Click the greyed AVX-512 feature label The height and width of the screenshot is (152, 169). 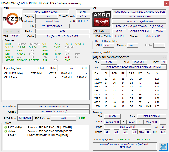(69, 47)
